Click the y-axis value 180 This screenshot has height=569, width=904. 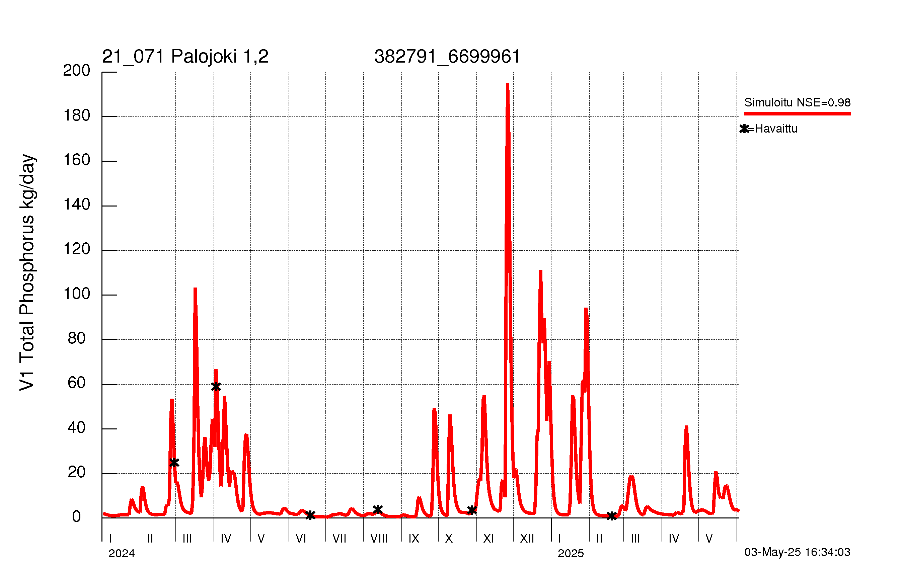coord(77,115)
